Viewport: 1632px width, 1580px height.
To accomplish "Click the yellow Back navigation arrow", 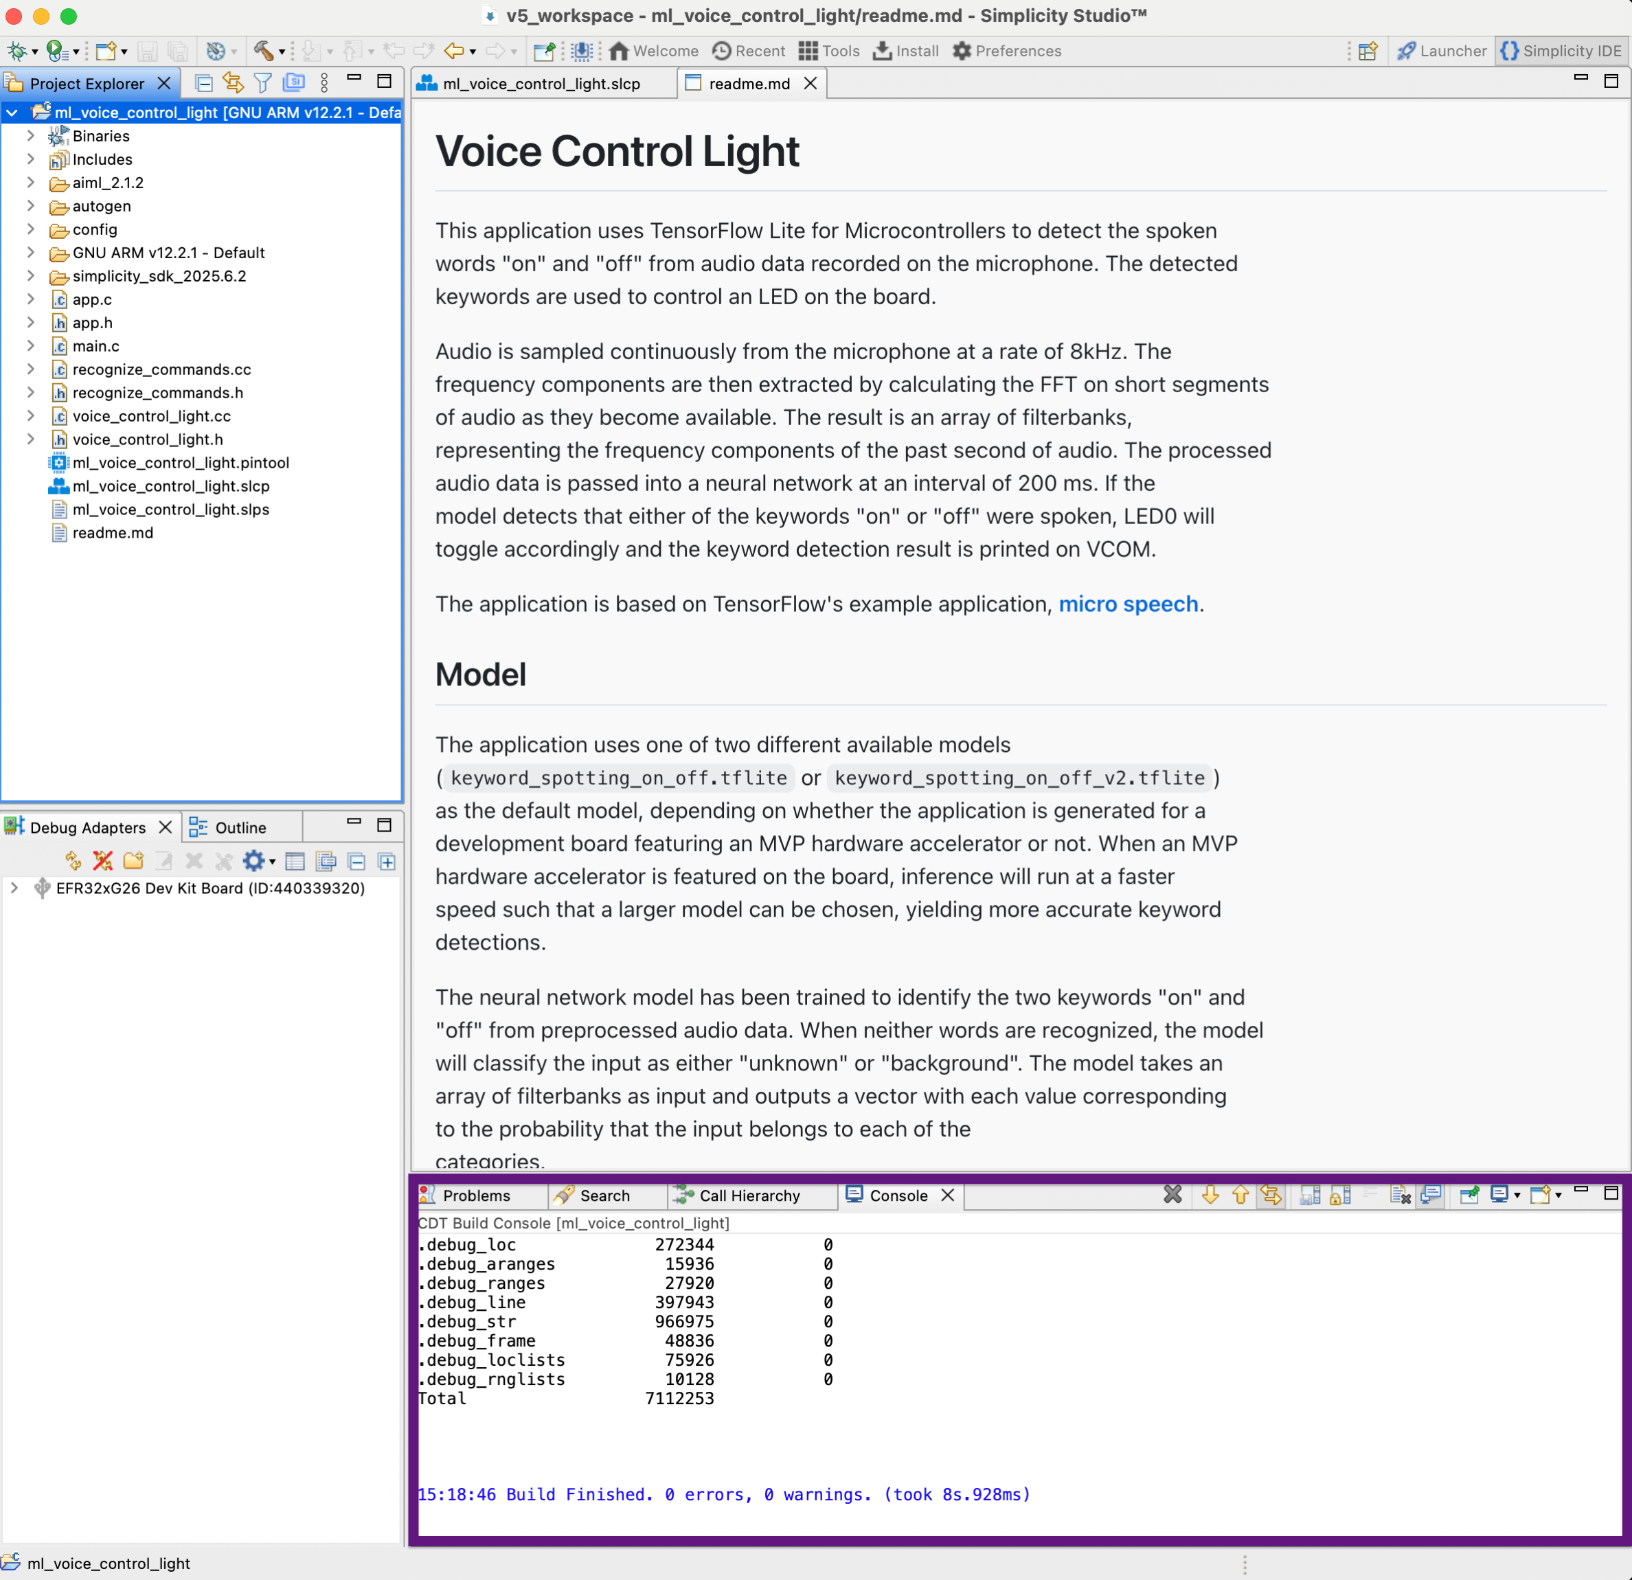I will click(454, 51).
